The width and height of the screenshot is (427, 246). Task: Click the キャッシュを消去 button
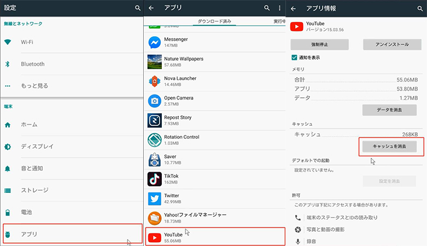pyautogui.click(x=389, y=147)
